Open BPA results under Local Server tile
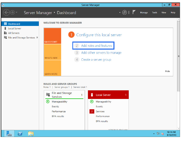 click(102, 121)
